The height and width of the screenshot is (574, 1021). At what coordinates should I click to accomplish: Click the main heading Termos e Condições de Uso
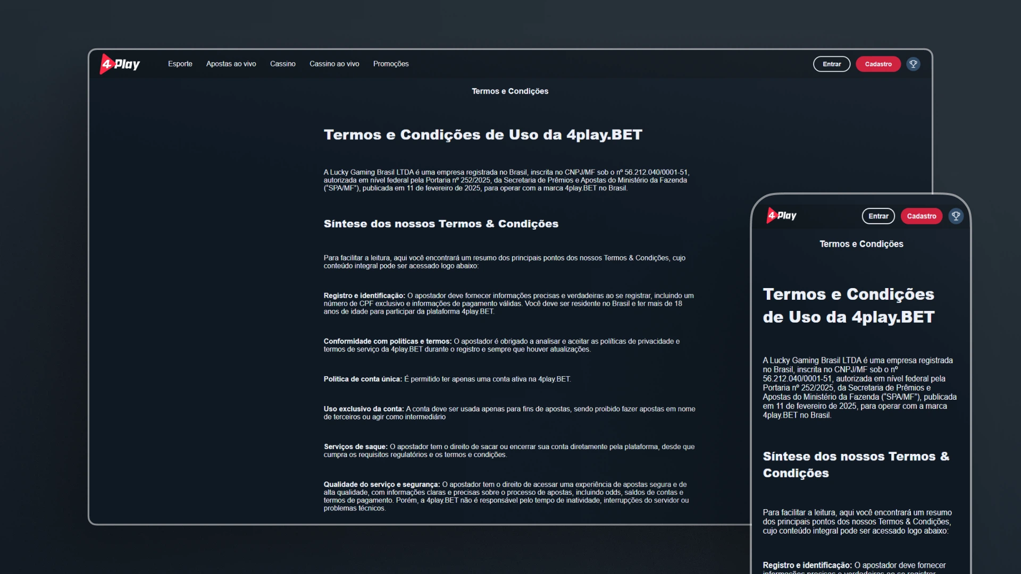[482, 135]
